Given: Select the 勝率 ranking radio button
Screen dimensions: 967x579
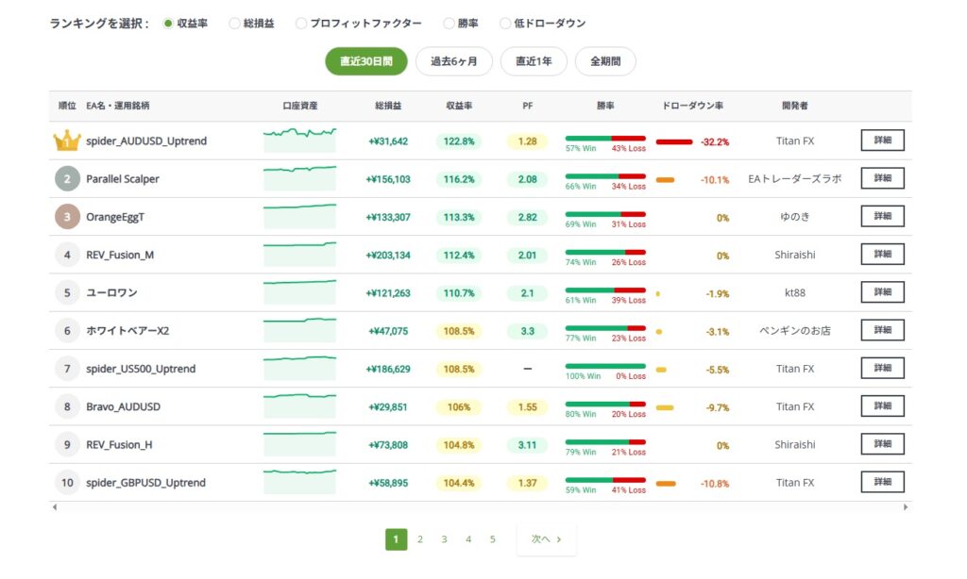Looking at the screenshot, I should pyautogui.click(x=449, y=23).
